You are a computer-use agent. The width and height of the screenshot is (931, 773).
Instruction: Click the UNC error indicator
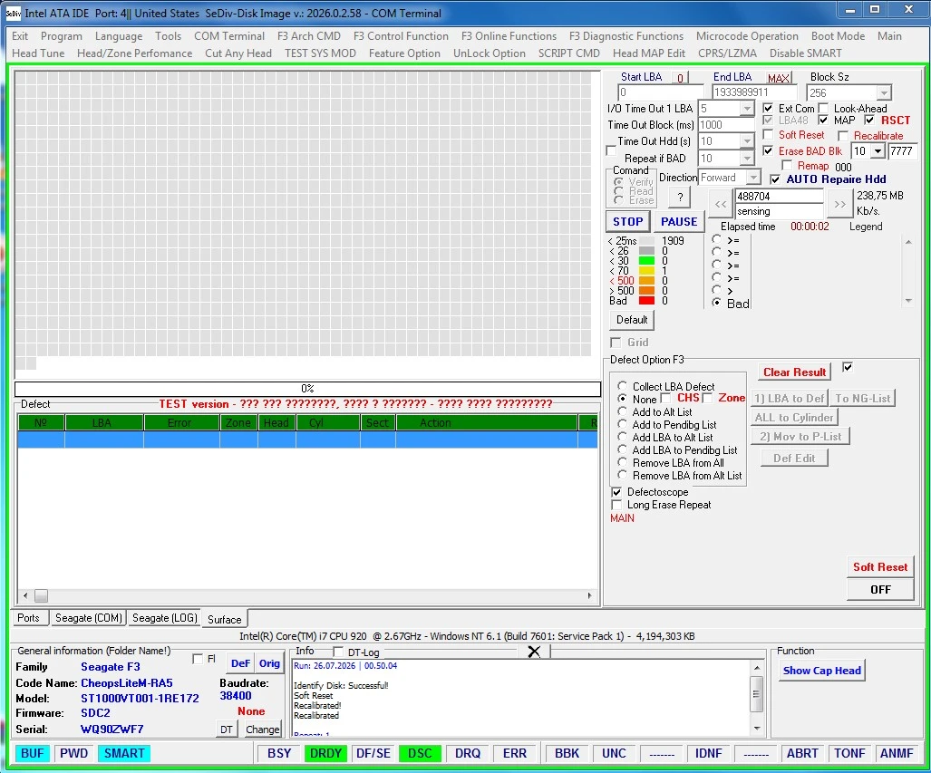tap(614, 753)
